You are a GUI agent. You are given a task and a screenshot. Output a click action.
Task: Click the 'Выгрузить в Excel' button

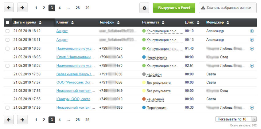pyautogui.click(x=174, y=8)
